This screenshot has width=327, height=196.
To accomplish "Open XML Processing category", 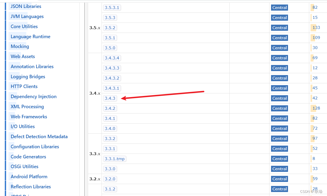I will [x=27, y=107].
